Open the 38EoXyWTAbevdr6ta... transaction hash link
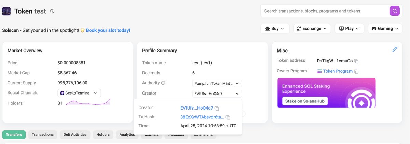Screen dimensions: 410x144 tap(202, 117)
